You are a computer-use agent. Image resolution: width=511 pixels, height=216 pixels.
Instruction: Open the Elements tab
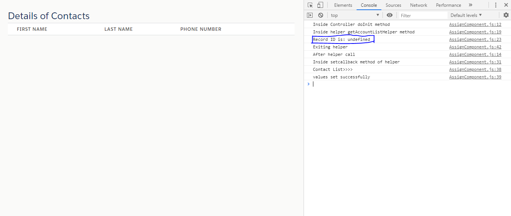pos(343,5)
